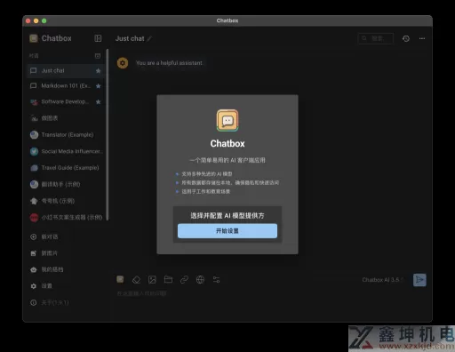
Task: Click the 'You are a helpful assistant' system message
Action: tap(169, 63)
